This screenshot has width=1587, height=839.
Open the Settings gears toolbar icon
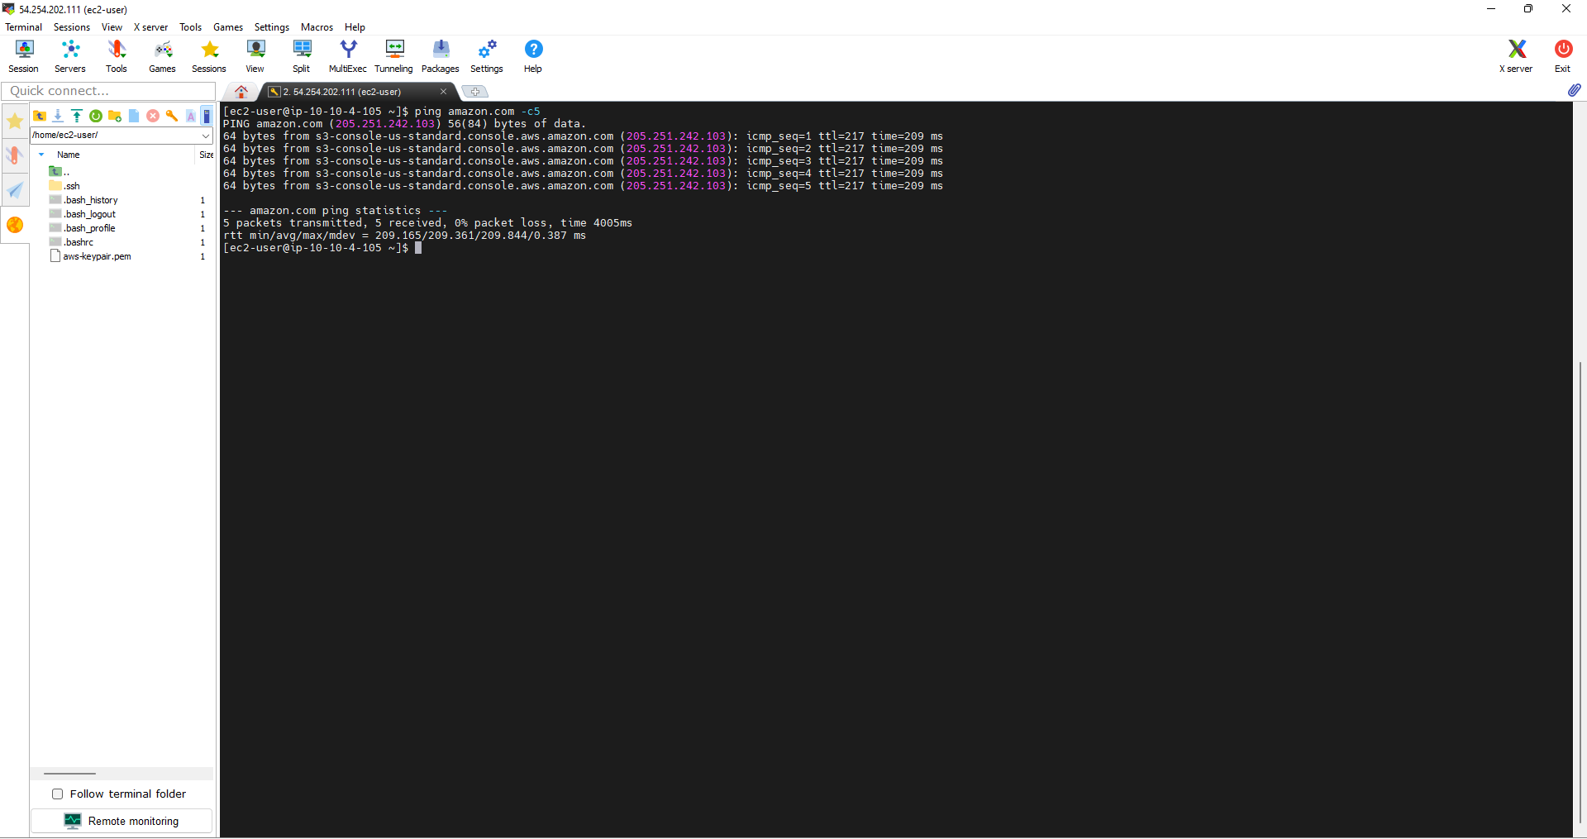(487, 56)
